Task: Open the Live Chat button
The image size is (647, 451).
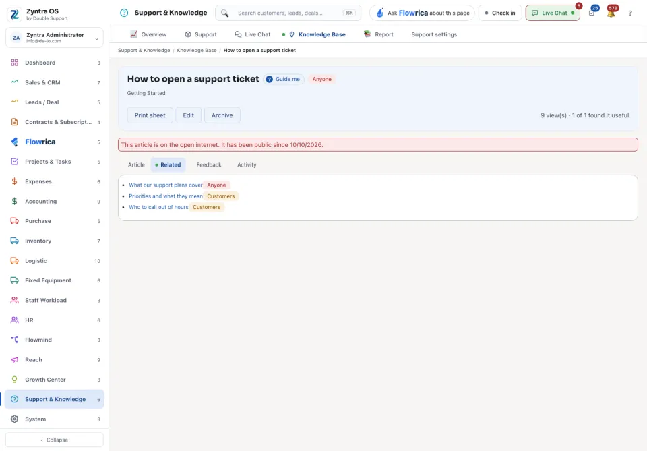Action: (553, 13)
